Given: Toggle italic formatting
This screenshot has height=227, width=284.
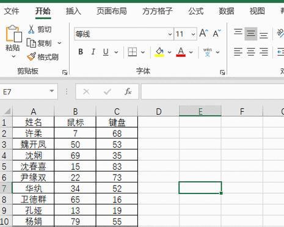Looking at the screenshot, I should pyautogui.click(x=93, y=52).
